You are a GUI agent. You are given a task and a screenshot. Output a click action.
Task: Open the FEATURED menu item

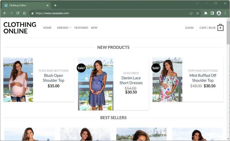[81, 28]
